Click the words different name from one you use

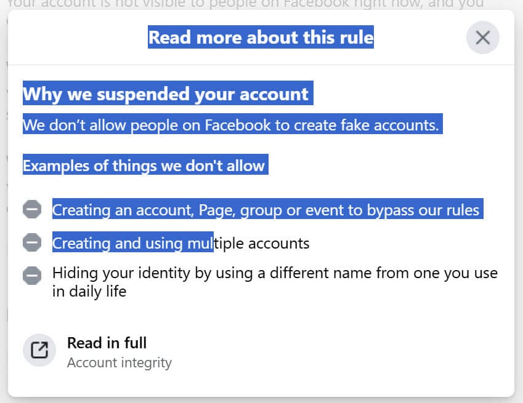[x=384, y=273]
